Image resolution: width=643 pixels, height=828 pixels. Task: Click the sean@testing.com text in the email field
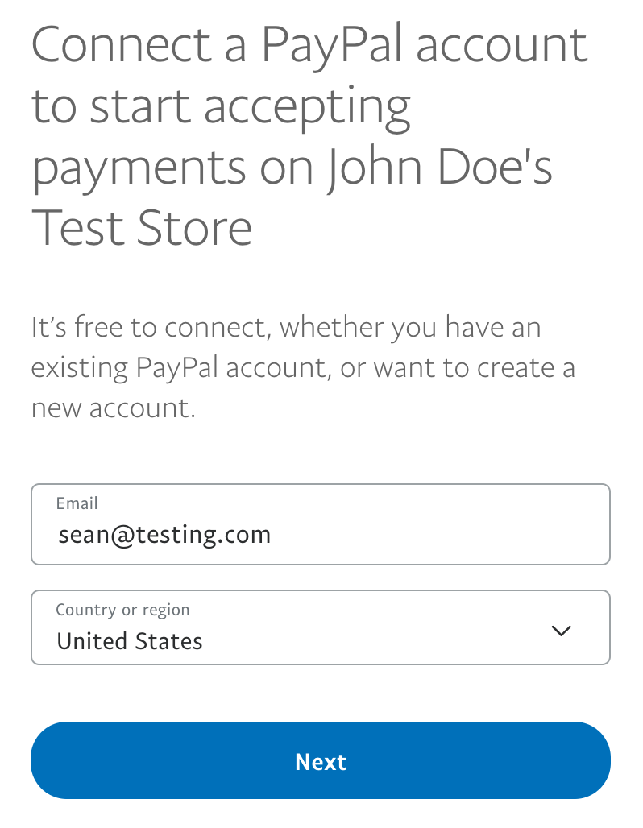pyautogui.click(x=164, y=535)
